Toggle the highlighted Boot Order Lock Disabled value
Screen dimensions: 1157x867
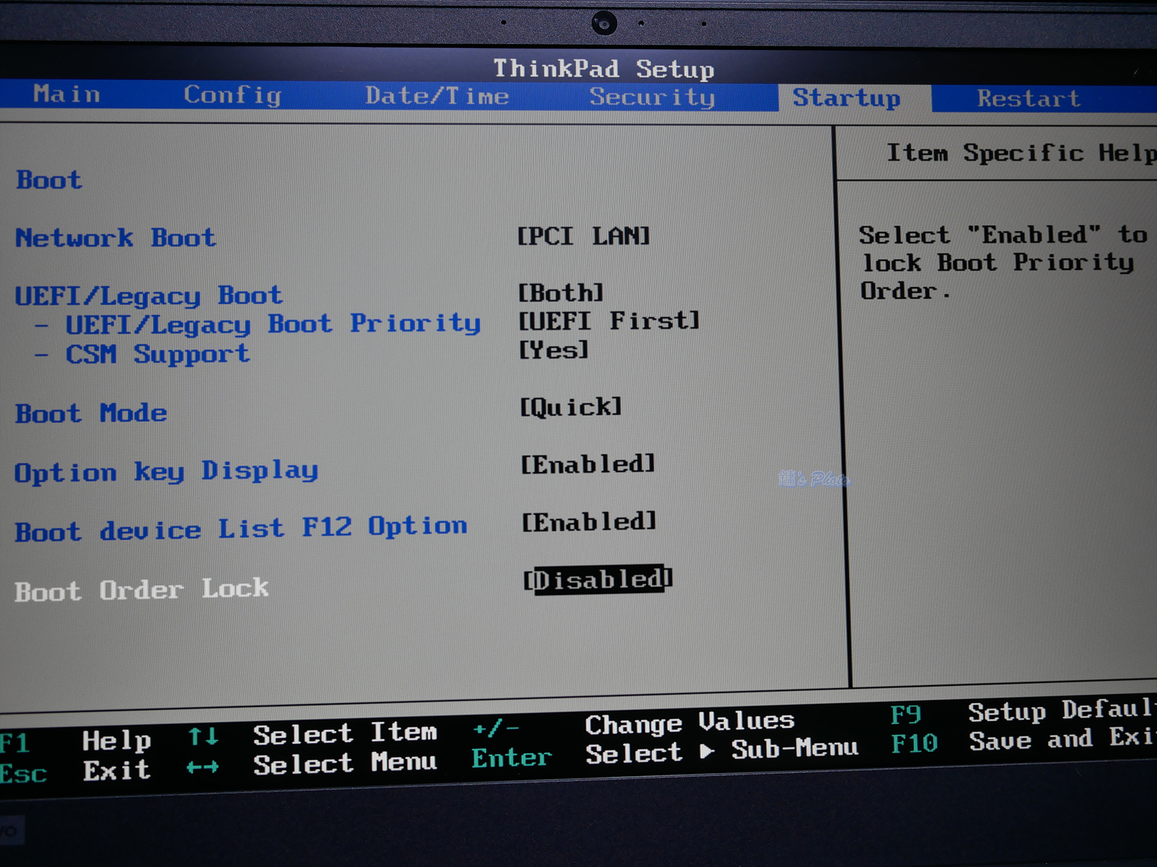pos(598,580)
